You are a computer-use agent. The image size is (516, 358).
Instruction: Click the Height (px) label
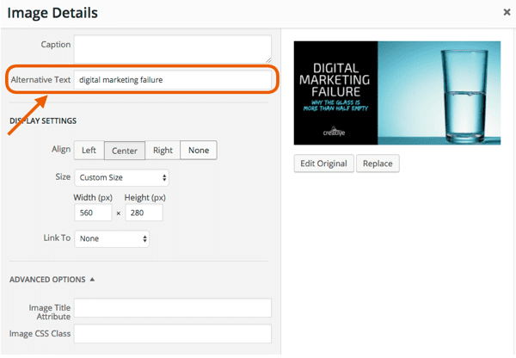click(x=144, y=198)
